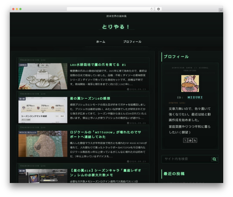Image resolution: width=233 pixels, height=197 pixels.
Task: Click the 星の翼S14 article thumbnail at bottom
Action: click(x=43, y=176)
